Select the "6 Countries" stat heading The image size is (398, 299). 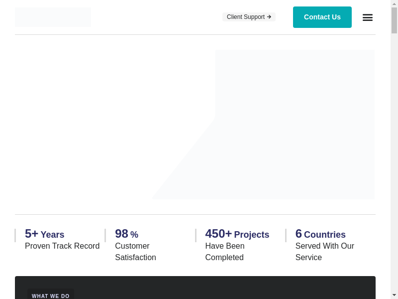coord(320,234)
